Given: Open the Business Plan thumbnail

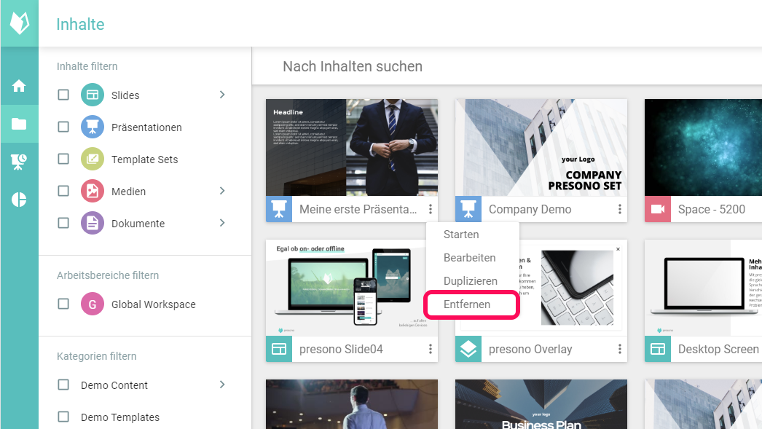Looking at the screenshot, I should point(541,404).
